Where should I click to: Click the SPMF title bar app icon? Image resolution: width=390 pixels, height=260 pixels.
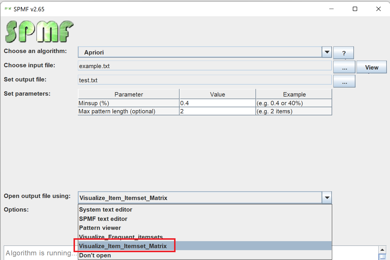pos(8,9)
